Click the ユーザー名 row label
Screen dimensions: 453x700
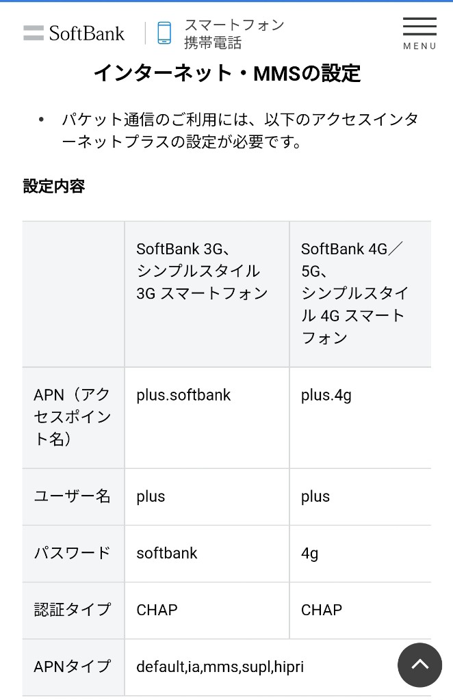(x=72, y=496)
